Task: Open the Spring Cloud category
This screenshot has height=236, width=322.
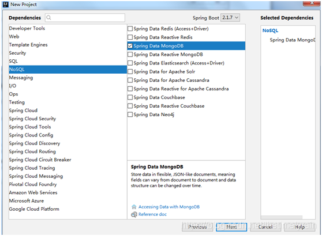Action: pyautogui.click(x=68, y=111)
